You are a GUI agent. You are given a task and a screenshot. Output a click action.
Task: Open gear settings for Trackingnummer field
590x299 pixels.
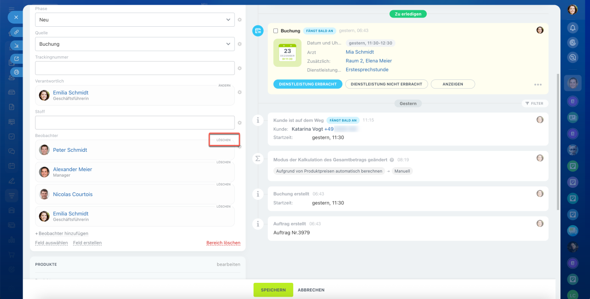240,68
